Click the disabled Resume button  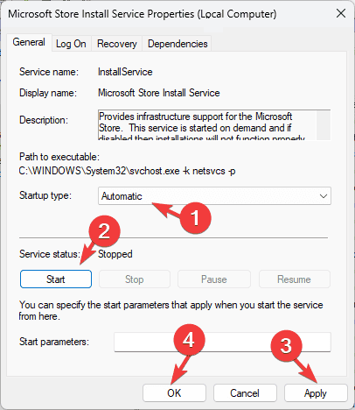pos(294,279)
